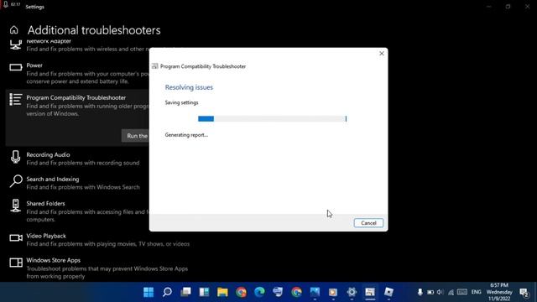Viewport: 537px width, 302px height.
Task: Go to Settings home icon
Action: click(x=14, y=30)
